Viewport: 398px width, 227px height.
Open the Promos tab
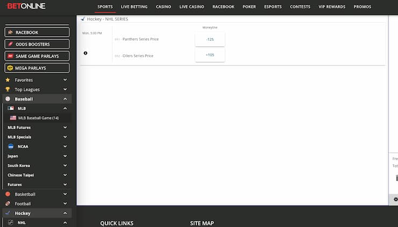pos(363,6)
